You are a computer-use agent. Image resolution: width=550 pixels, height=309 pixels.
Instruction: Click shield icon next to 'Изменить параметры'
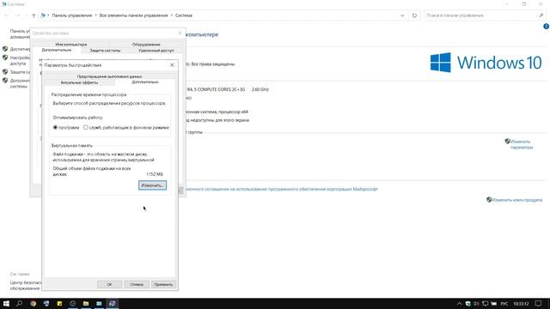507,141
